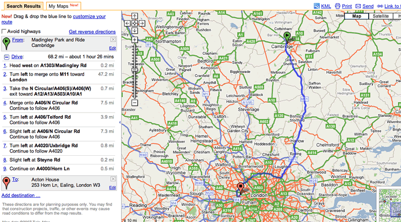Click Get reverse directions
The height and width of the screenshot is (222, 401).
click(92, 32)
